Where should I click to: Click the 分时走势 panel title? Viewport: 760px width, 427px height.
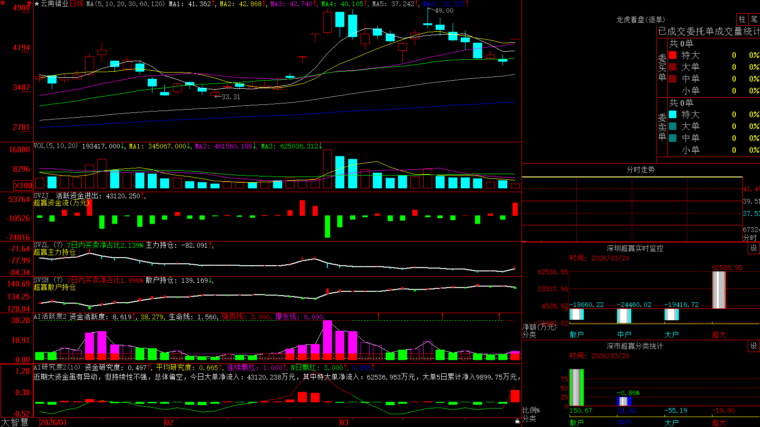click(x=640, y=169)
